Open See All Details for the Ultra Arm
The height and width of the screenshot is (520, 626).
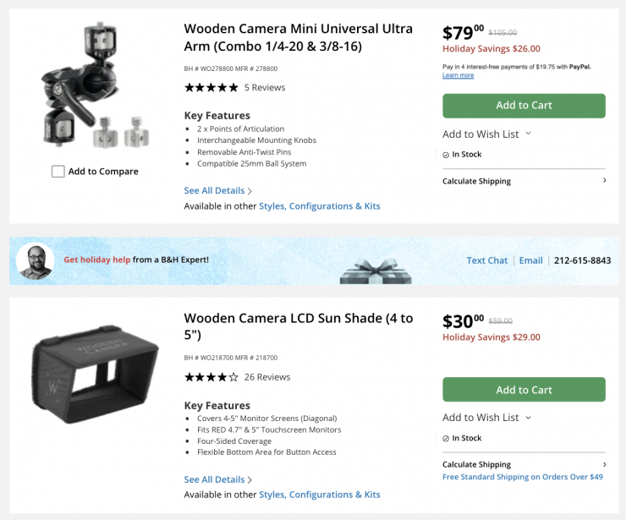pyautogui.click(x=218, y=191)
